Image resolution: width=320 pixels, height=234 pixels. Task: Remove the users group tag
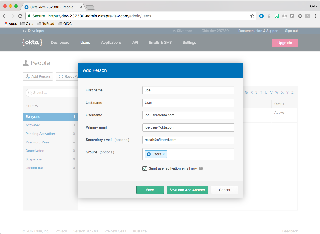tap(164, 154)
